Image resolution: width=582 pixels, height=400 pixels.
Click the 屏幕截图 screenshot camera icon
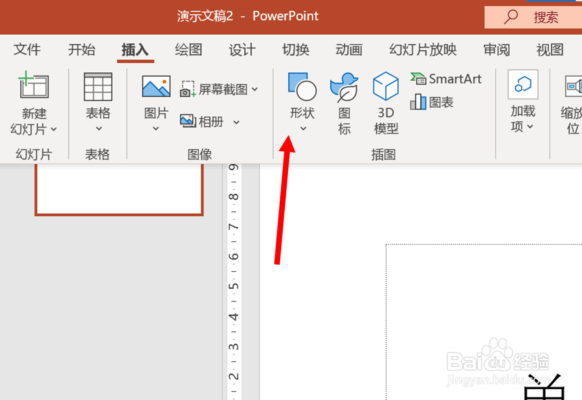[188, 89]
